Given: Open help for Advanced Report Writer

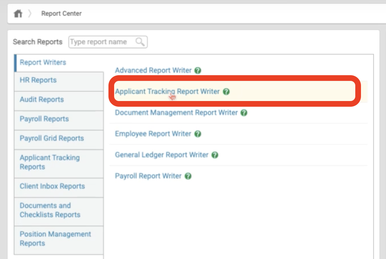Looking at the screenshot, I should [x=198, y=70].
